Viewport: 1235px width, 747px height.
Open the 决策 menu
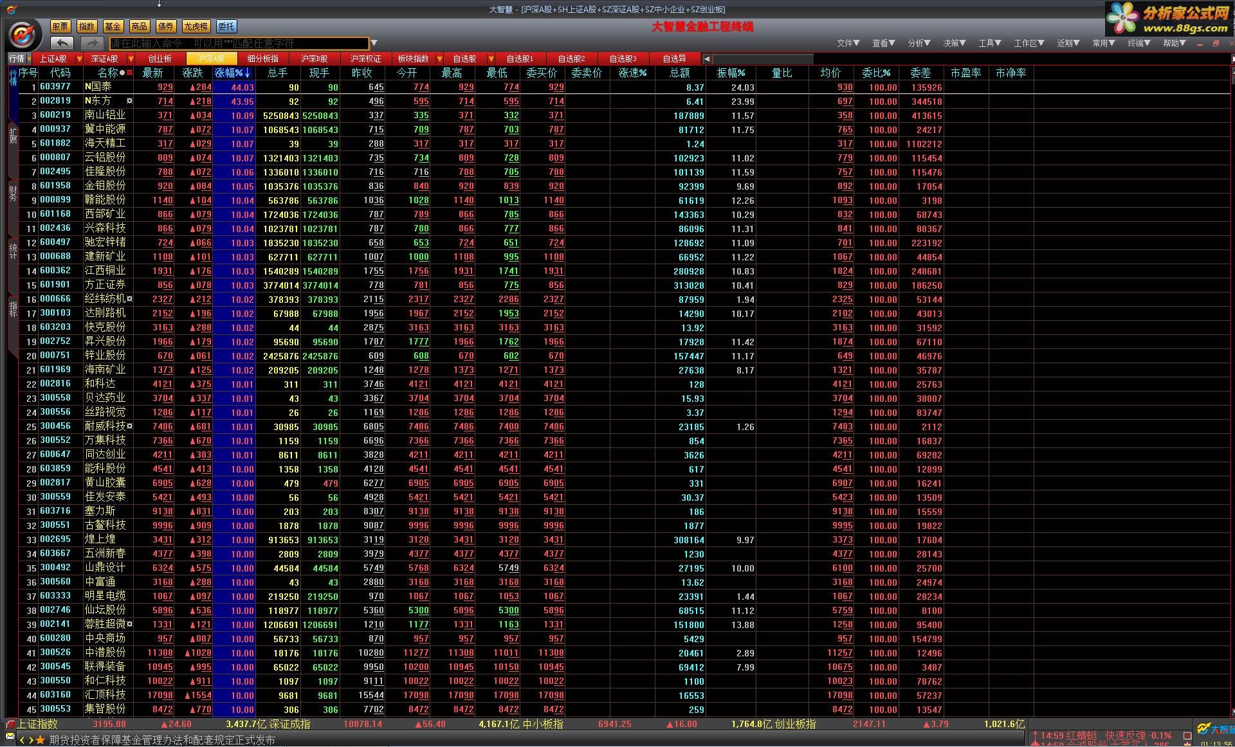coord(955,43)
